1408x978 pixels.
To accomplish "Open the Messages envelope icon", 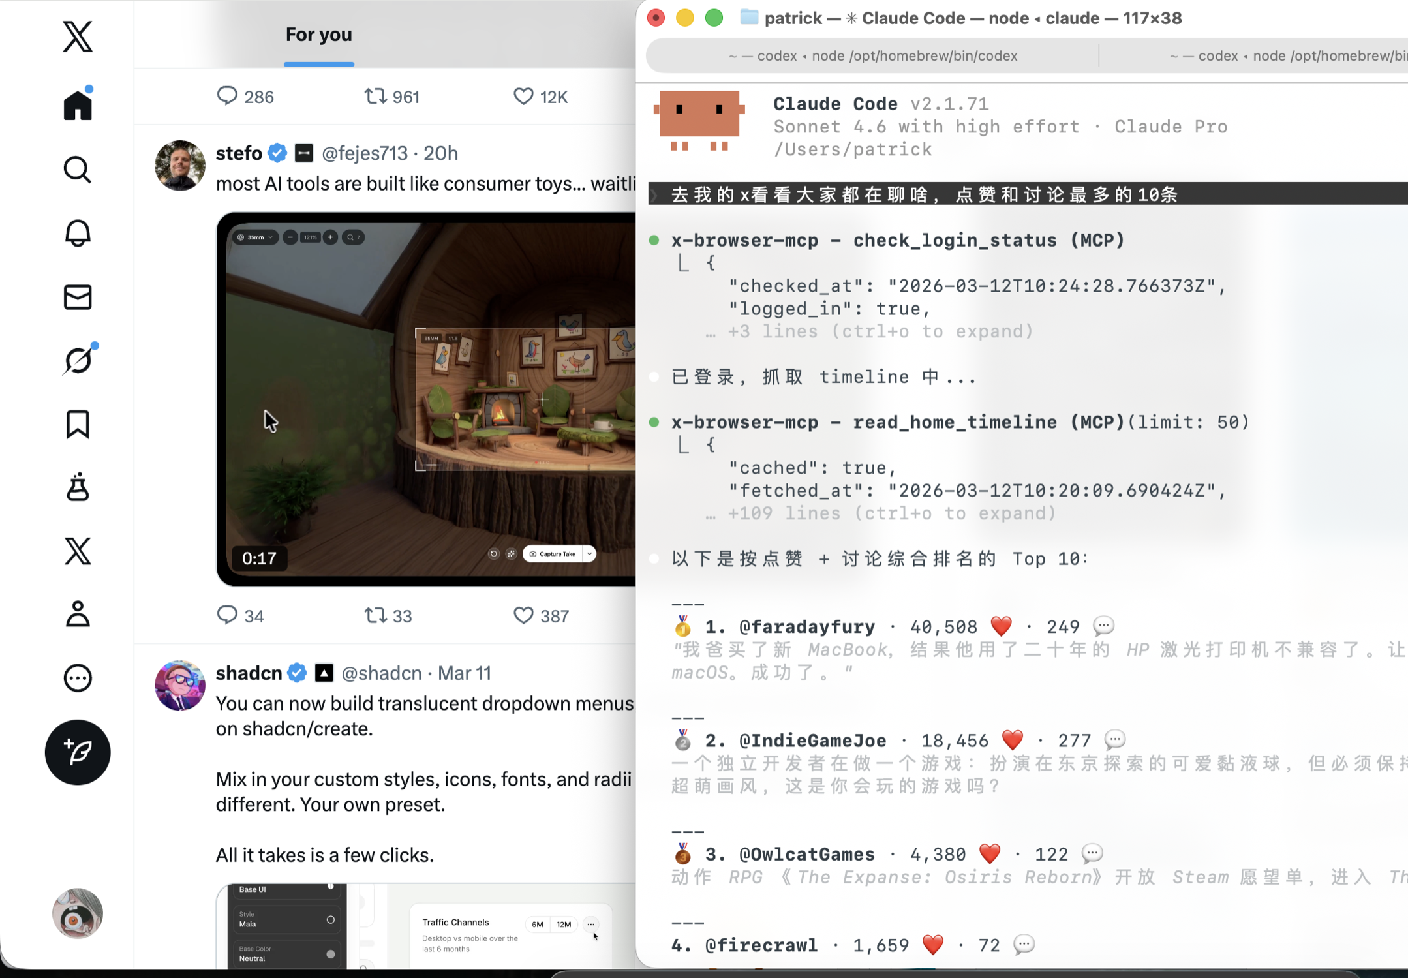I will pyautogui.click(x=78, y=298).
